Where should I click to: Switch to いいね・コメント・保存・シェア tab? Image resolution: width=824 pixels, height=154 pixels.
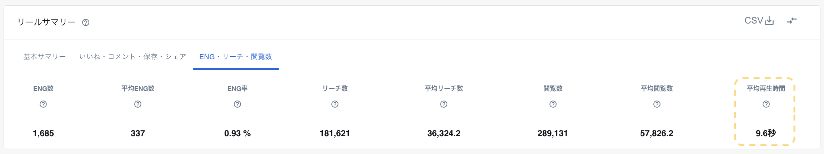coord(133,57)
